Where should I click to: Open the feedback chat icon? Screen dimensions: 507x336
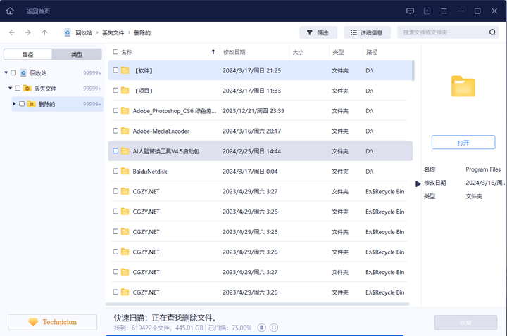410,11
